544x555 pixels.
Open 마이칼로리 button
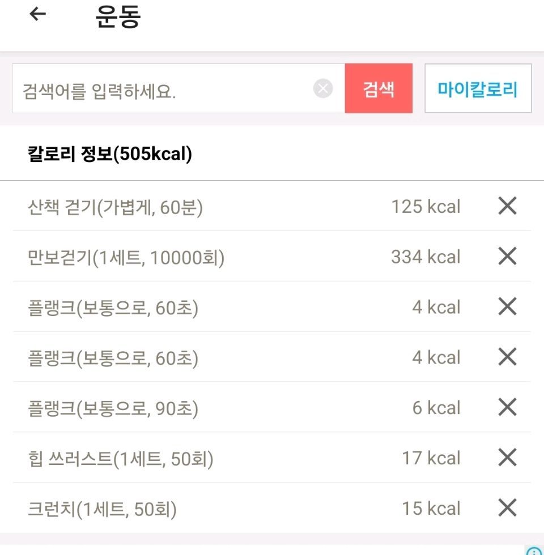478,88
